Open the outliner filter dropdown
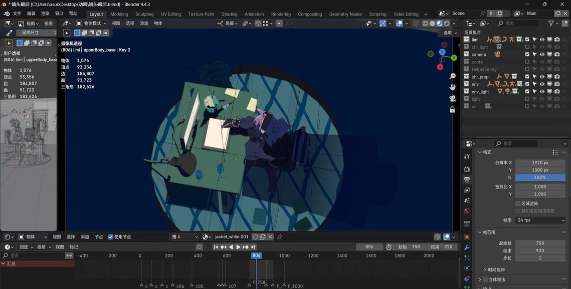 (553, 23)
